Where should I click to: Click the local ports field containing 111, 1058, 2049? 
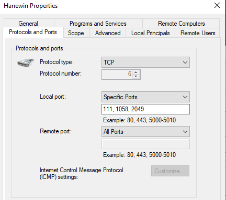(x=145, y=109)
